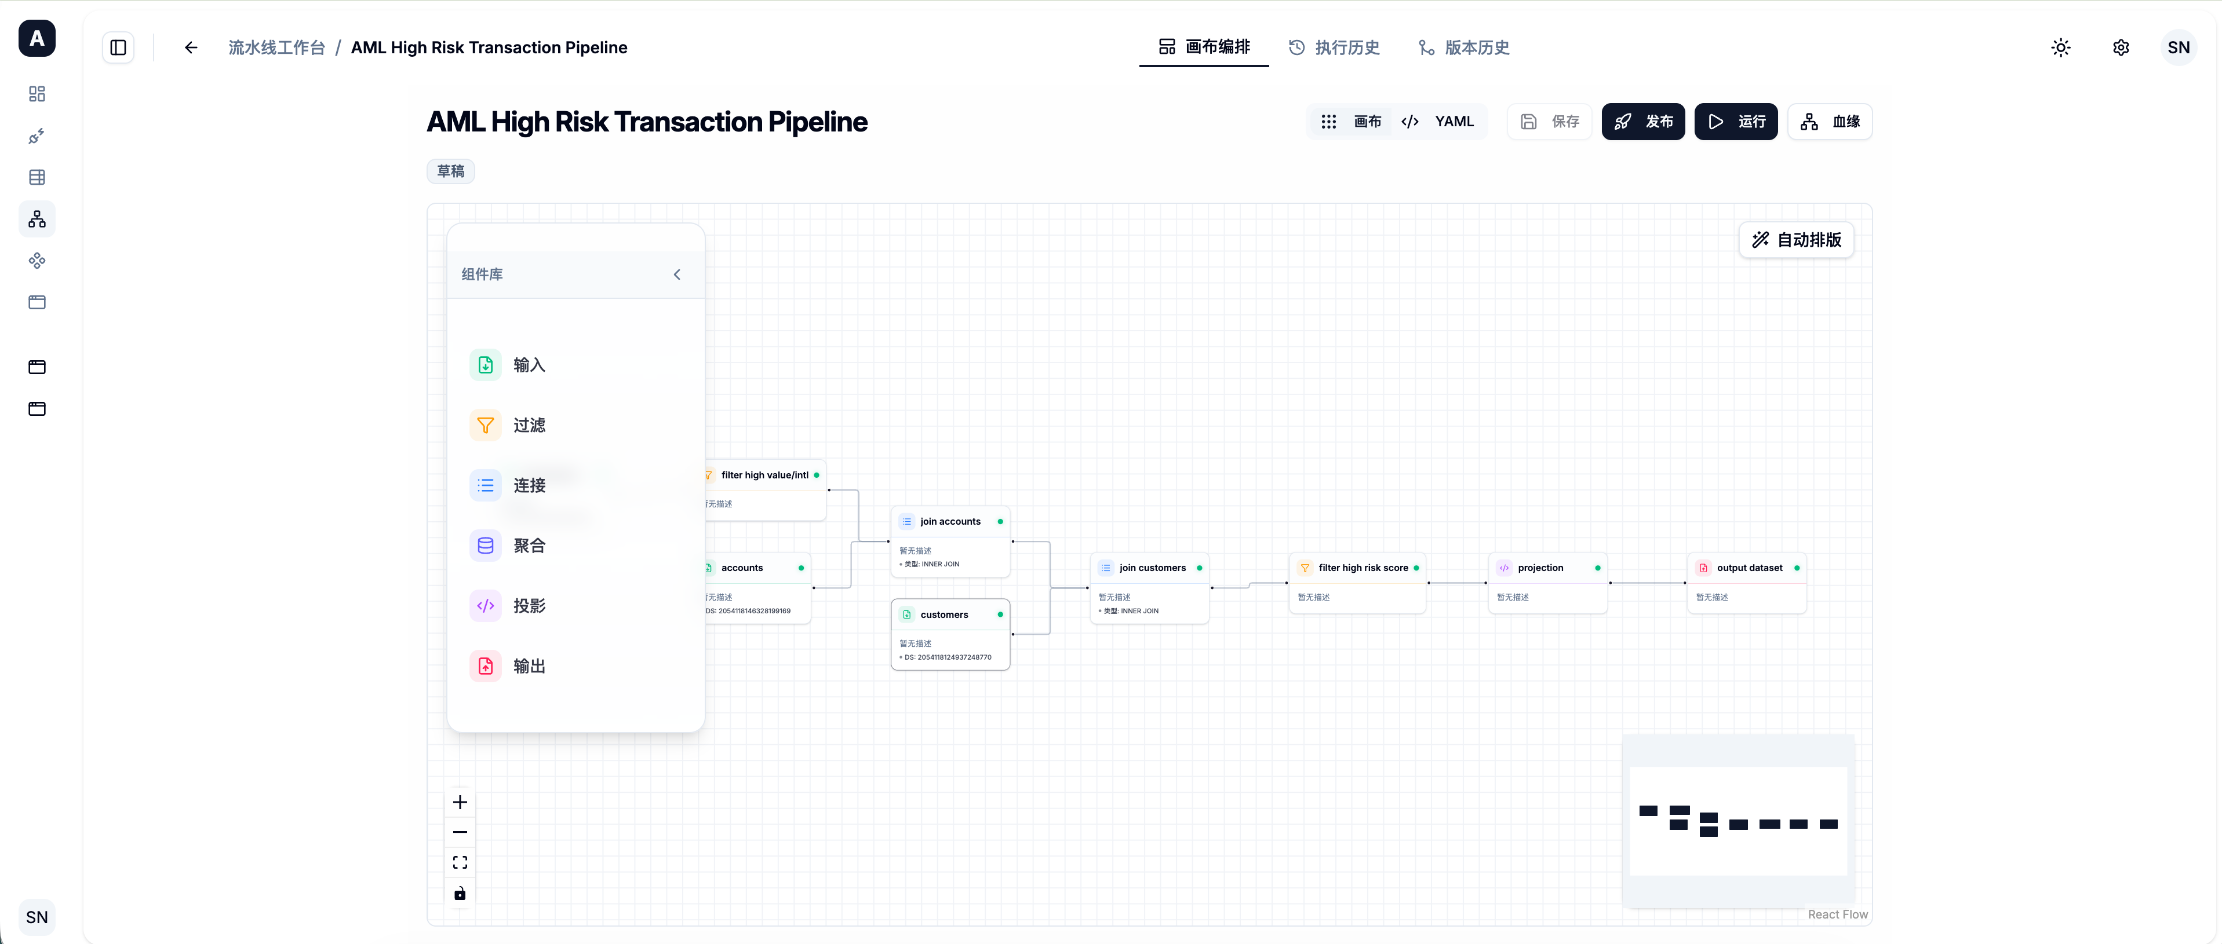Open the window icon below components icon
Image resolution: width=2222 pixels, height=944 pixels.
tap(37, 302)
